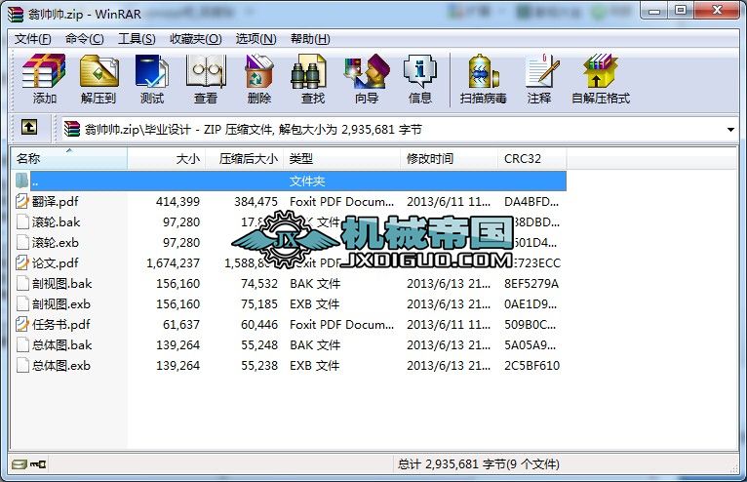Open the 工具(S) menu
This screenshot has width=747, height=482.
click(x=137, y=39)
